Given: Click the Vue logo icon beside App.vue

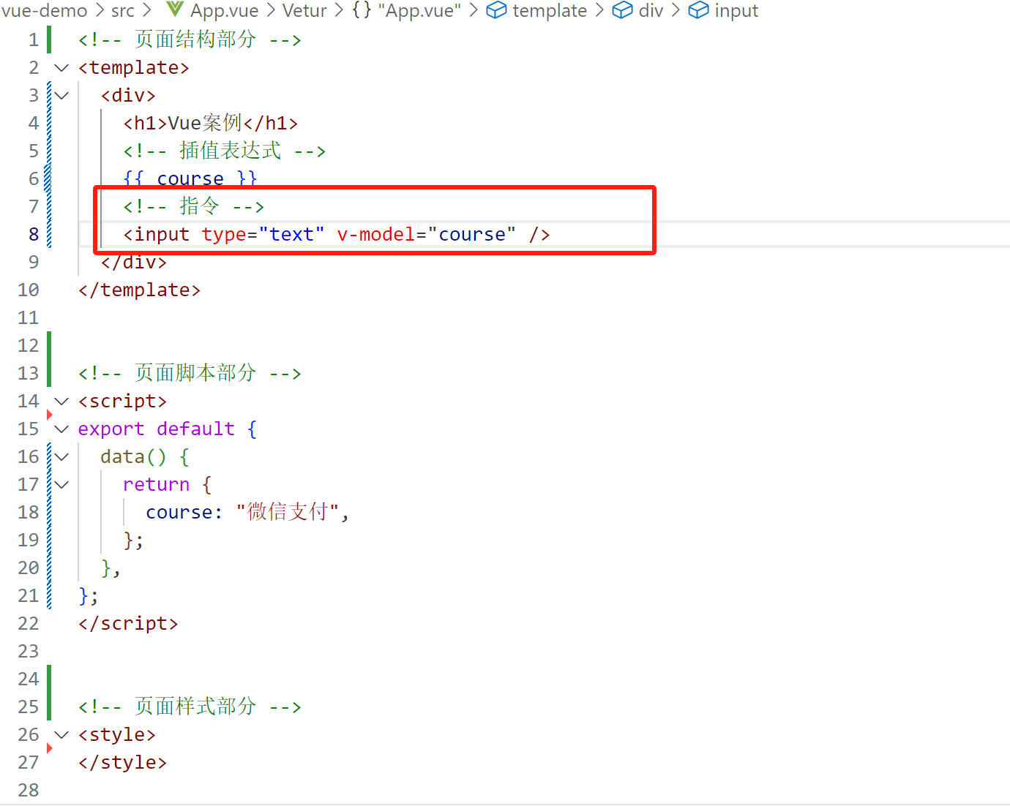Looking at the screenshot, I should (x=175, y=10).
